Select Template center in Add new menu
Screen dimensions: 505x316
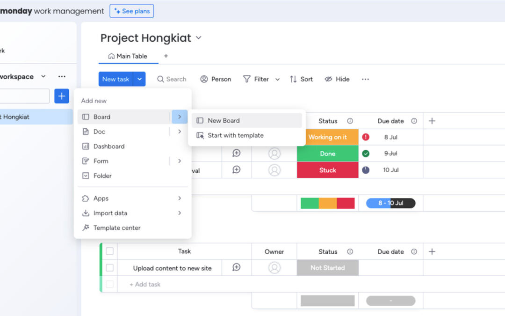pyautogui.click(x=117, y=228)
